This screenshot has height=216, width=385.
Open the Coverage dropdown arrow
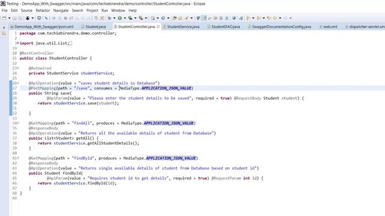(135, 18)
